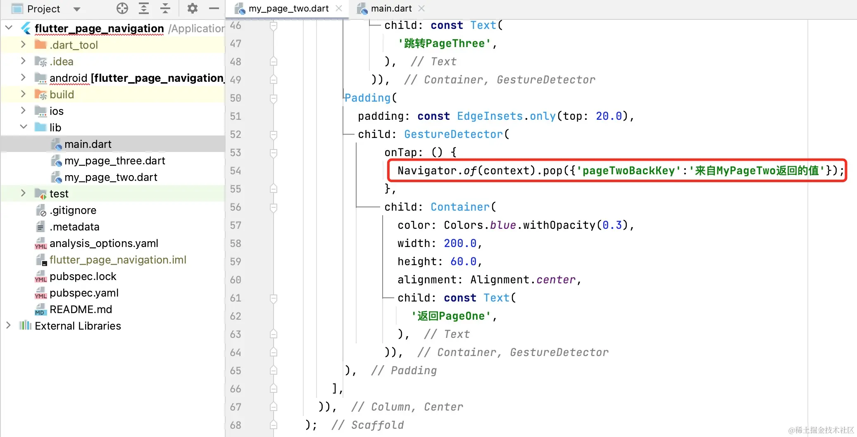Click the .dart_tool folder icon
The width and height of the screenshot is (857, 437).
click(40, 45)
